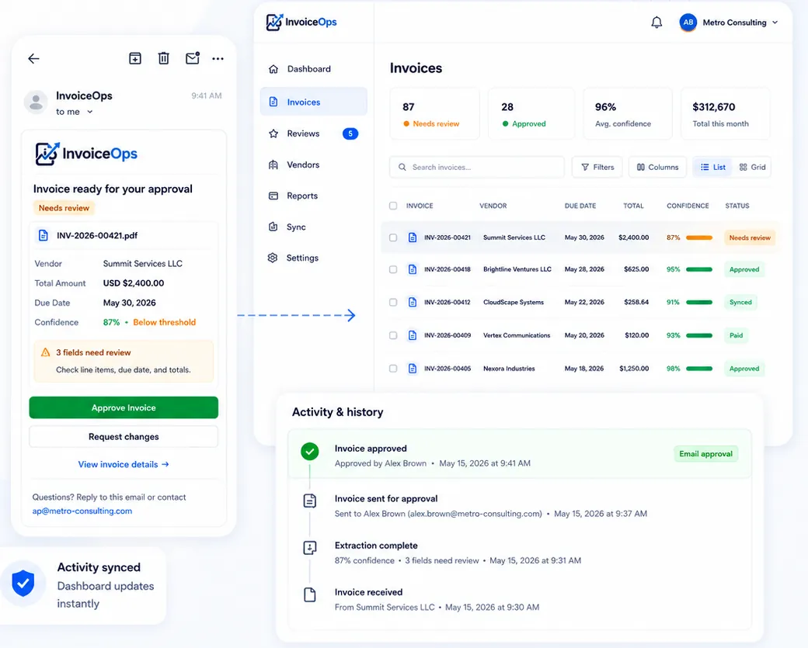
Task: Go back using the email back arrow
Action: click(34, 59)
